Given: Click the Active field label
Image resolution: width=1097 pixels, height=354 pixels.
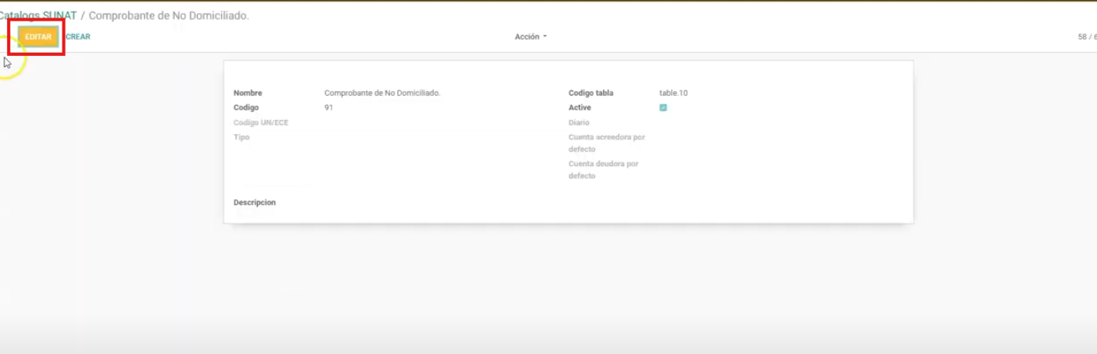Looking at the screenshot, I should tap(579, 108).
